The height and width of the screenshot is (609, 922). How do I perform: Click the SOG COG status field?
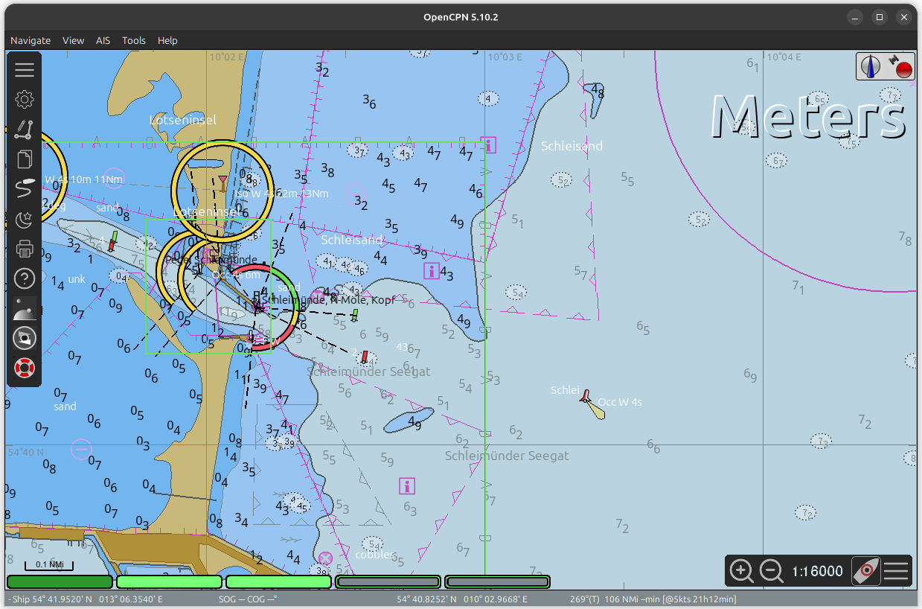click(248, 599)
